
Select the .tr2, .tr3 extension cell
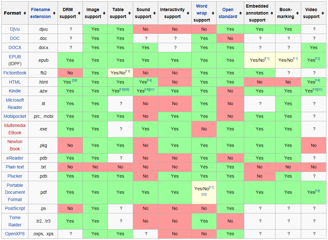[x=43, y=221]
